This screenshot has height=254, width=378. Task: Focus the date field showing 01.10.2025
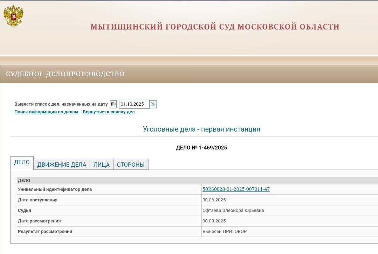click(134, 104)
